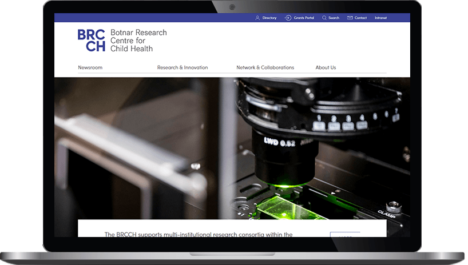Click the Contact envelope icon
Screen dimensions: 468x265
[350, 18]
